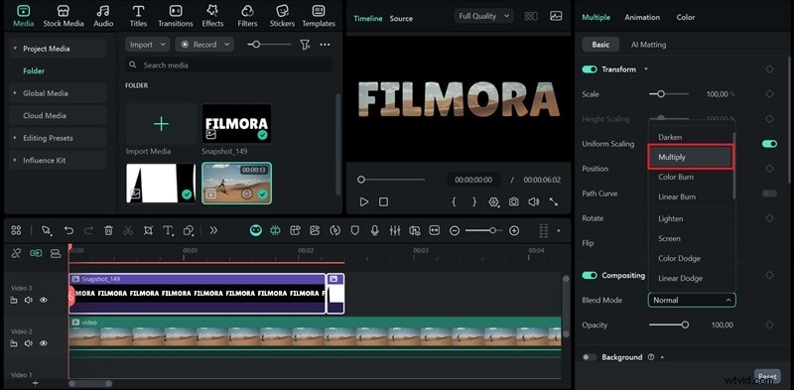Image resolution: width=794 pixels, height=390 pixels.
Task: Open the Record dropdown
Action: point(204,45)
